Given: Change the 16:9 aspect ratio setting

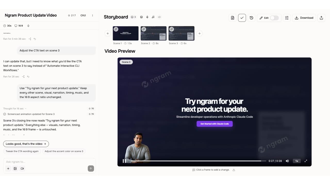Looking at the screenshot, I should [x=19, y=26].
